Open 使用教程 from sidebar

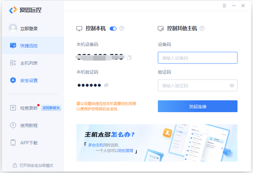point(29,125)
